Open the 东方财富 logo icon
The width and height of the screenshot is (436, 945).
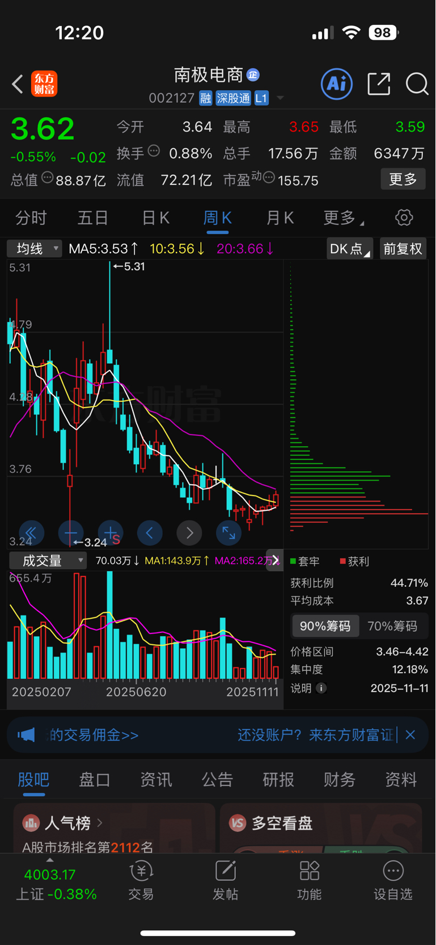[44, 84]
